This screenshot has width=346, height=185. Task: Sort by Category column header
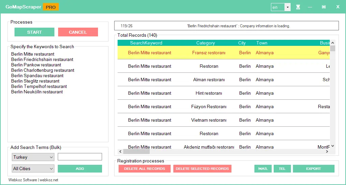click(205, 43)
